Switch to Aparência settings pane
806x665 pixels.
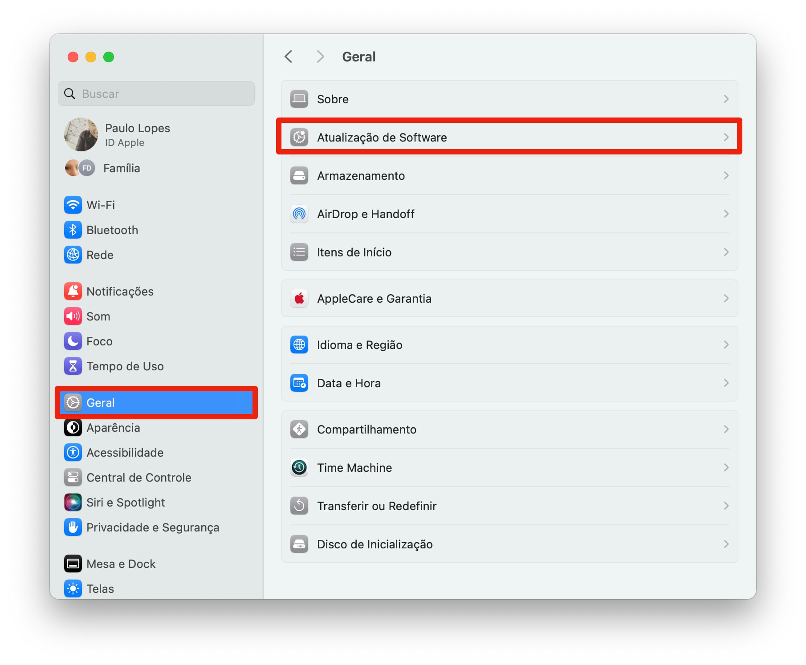pyautogui.click(x=113, y=428)
